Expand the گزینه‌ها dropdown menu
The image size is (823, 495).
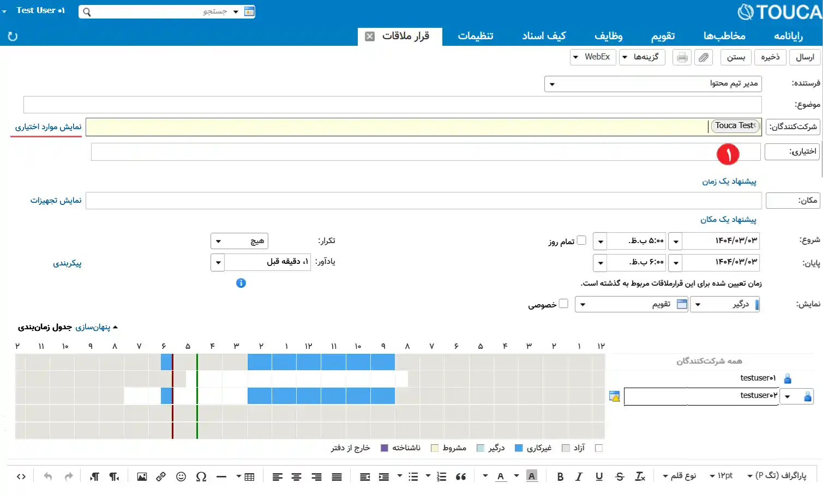coord(642,57)
